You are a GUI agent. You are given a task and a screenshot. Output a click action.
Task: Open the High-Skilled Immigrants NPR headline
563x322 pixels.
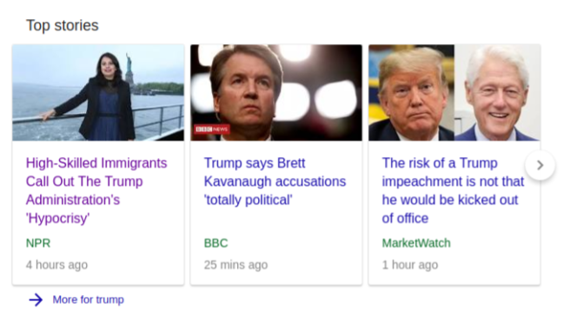[x=96, y=190]
